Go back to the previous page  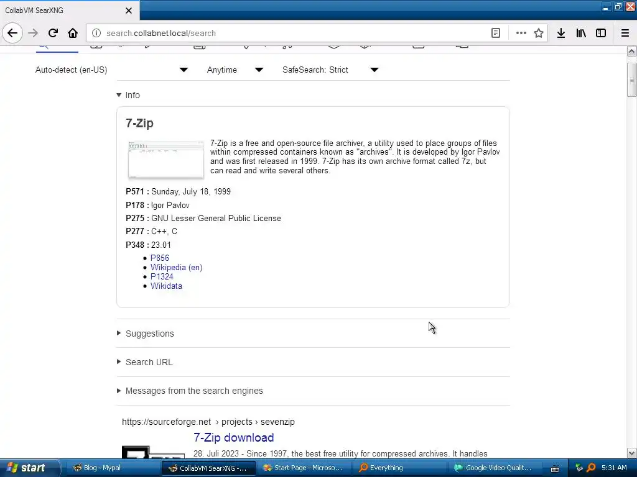pyautogui.click(x=12, y=33)
